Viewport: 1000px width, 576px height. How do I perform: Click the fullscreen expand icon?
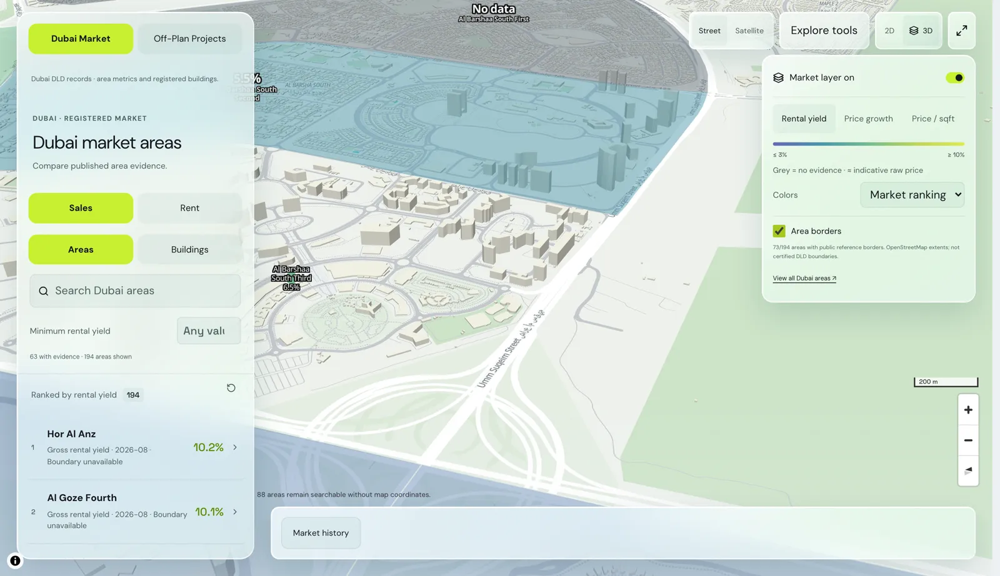click(962, 31)
